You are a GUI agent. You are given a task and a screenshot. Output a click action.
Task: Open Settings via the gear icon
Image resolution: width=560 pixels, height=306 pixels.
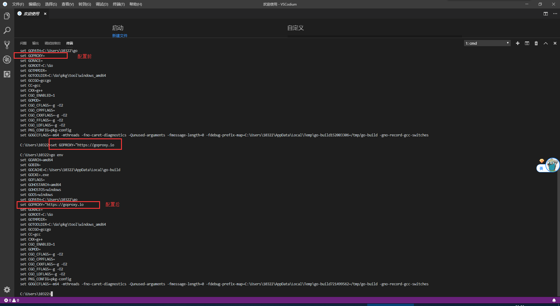pyautogui.click(x=7, y=290)
